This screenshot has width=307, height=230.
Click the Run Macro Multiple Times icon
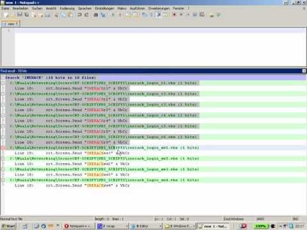pos(195,15)
